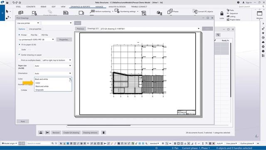Image resolution: width=266 pixels, height=150 pixels.
Task: Click the globe icon in side pane
Action: pyautogui.click(x=263, y=37)
